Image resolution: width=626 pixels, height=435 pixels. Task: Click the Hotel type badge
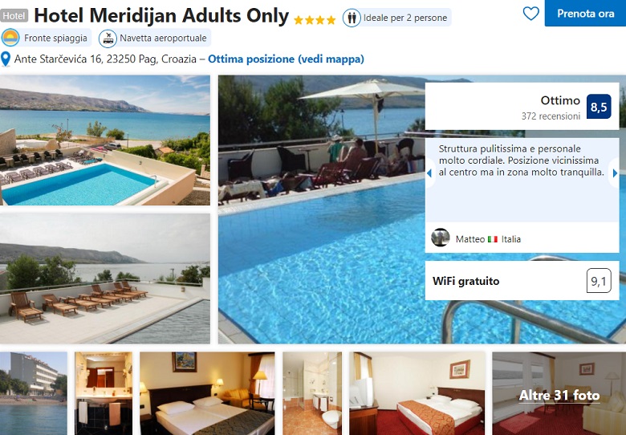tap(14, 16)
